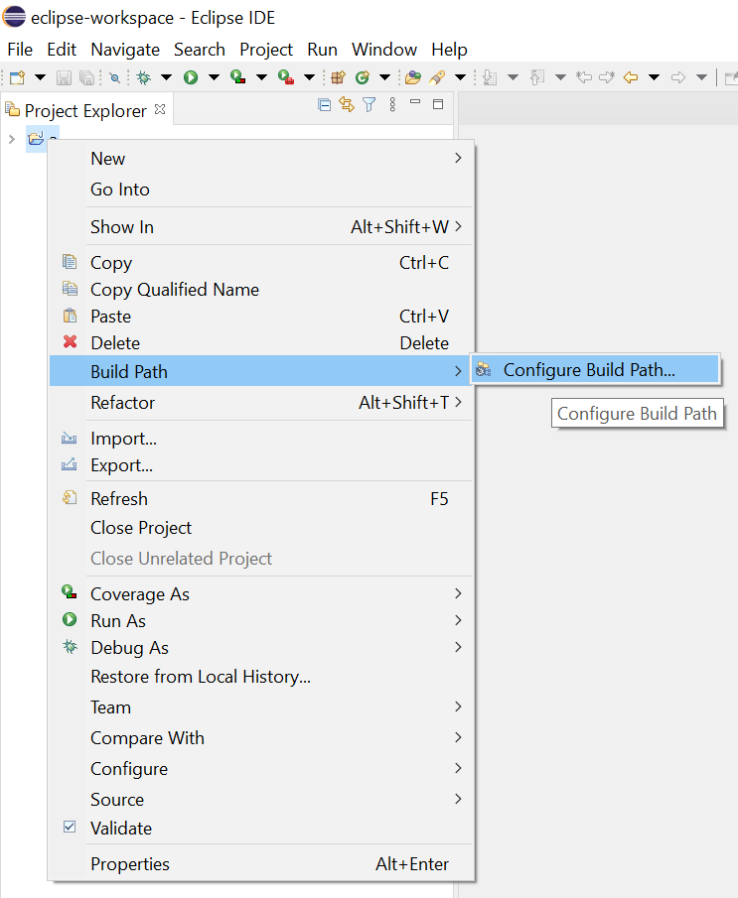Click the Run Last Tool external tools icon
The height and width of the screenshot is (898, 738).
pyautogui.click(x=286, y=77)
